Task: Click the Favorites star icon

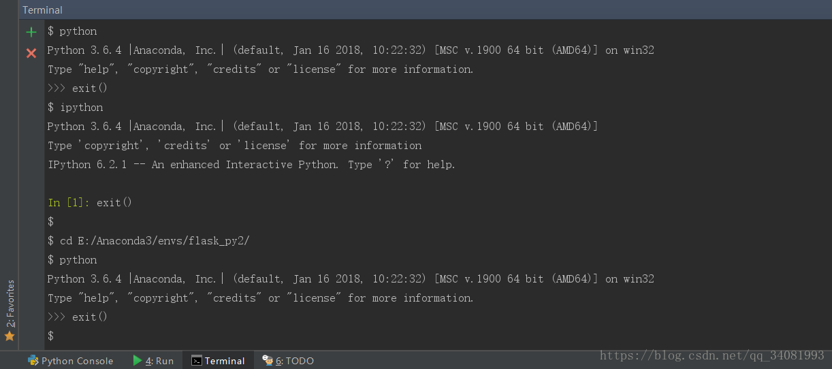Action: pyautogui.click(x=10, y=336)
